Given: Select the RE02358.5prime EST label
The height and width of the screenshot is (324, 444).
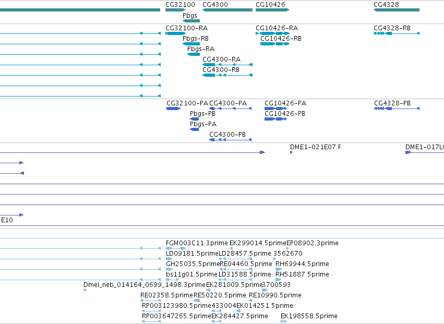Looking at the screenshot, I should click(x=166, y=295).
